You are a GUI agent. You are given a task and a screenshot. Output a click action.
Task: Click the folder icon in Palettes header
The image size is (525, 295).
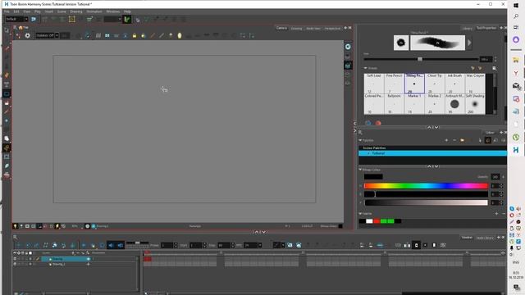tap(463, 140)
